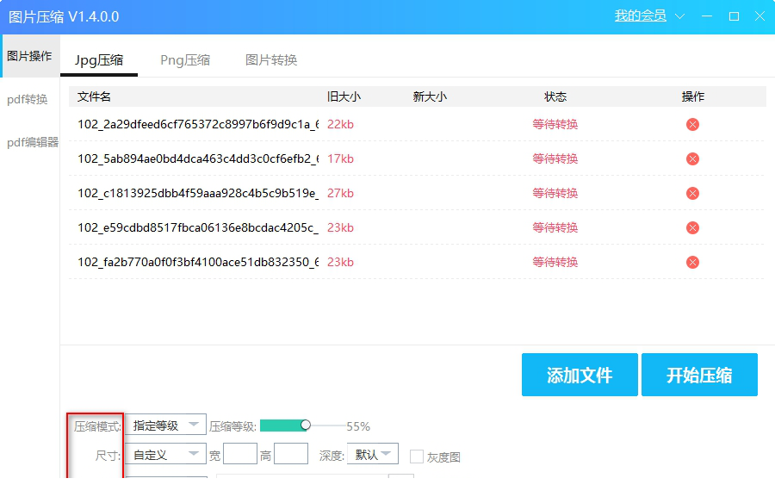Image resolution: width=775 pixels, height=497 pixels.
Task: Open the 尺寸 自定义 dropdown
Action: click(x=165, y=454)
